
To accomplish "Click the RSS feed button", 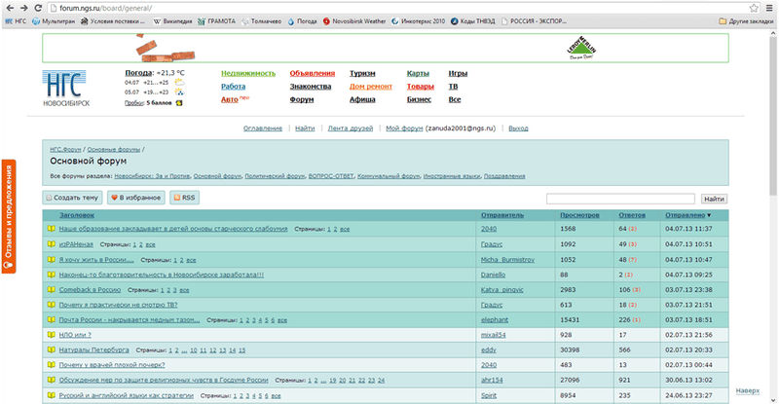I will point(185,198).
